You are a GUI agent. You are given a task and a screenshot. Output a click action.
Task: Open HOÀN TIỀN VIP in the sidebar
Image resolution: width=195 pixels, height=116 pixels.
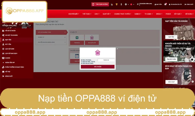coord(10,63)
